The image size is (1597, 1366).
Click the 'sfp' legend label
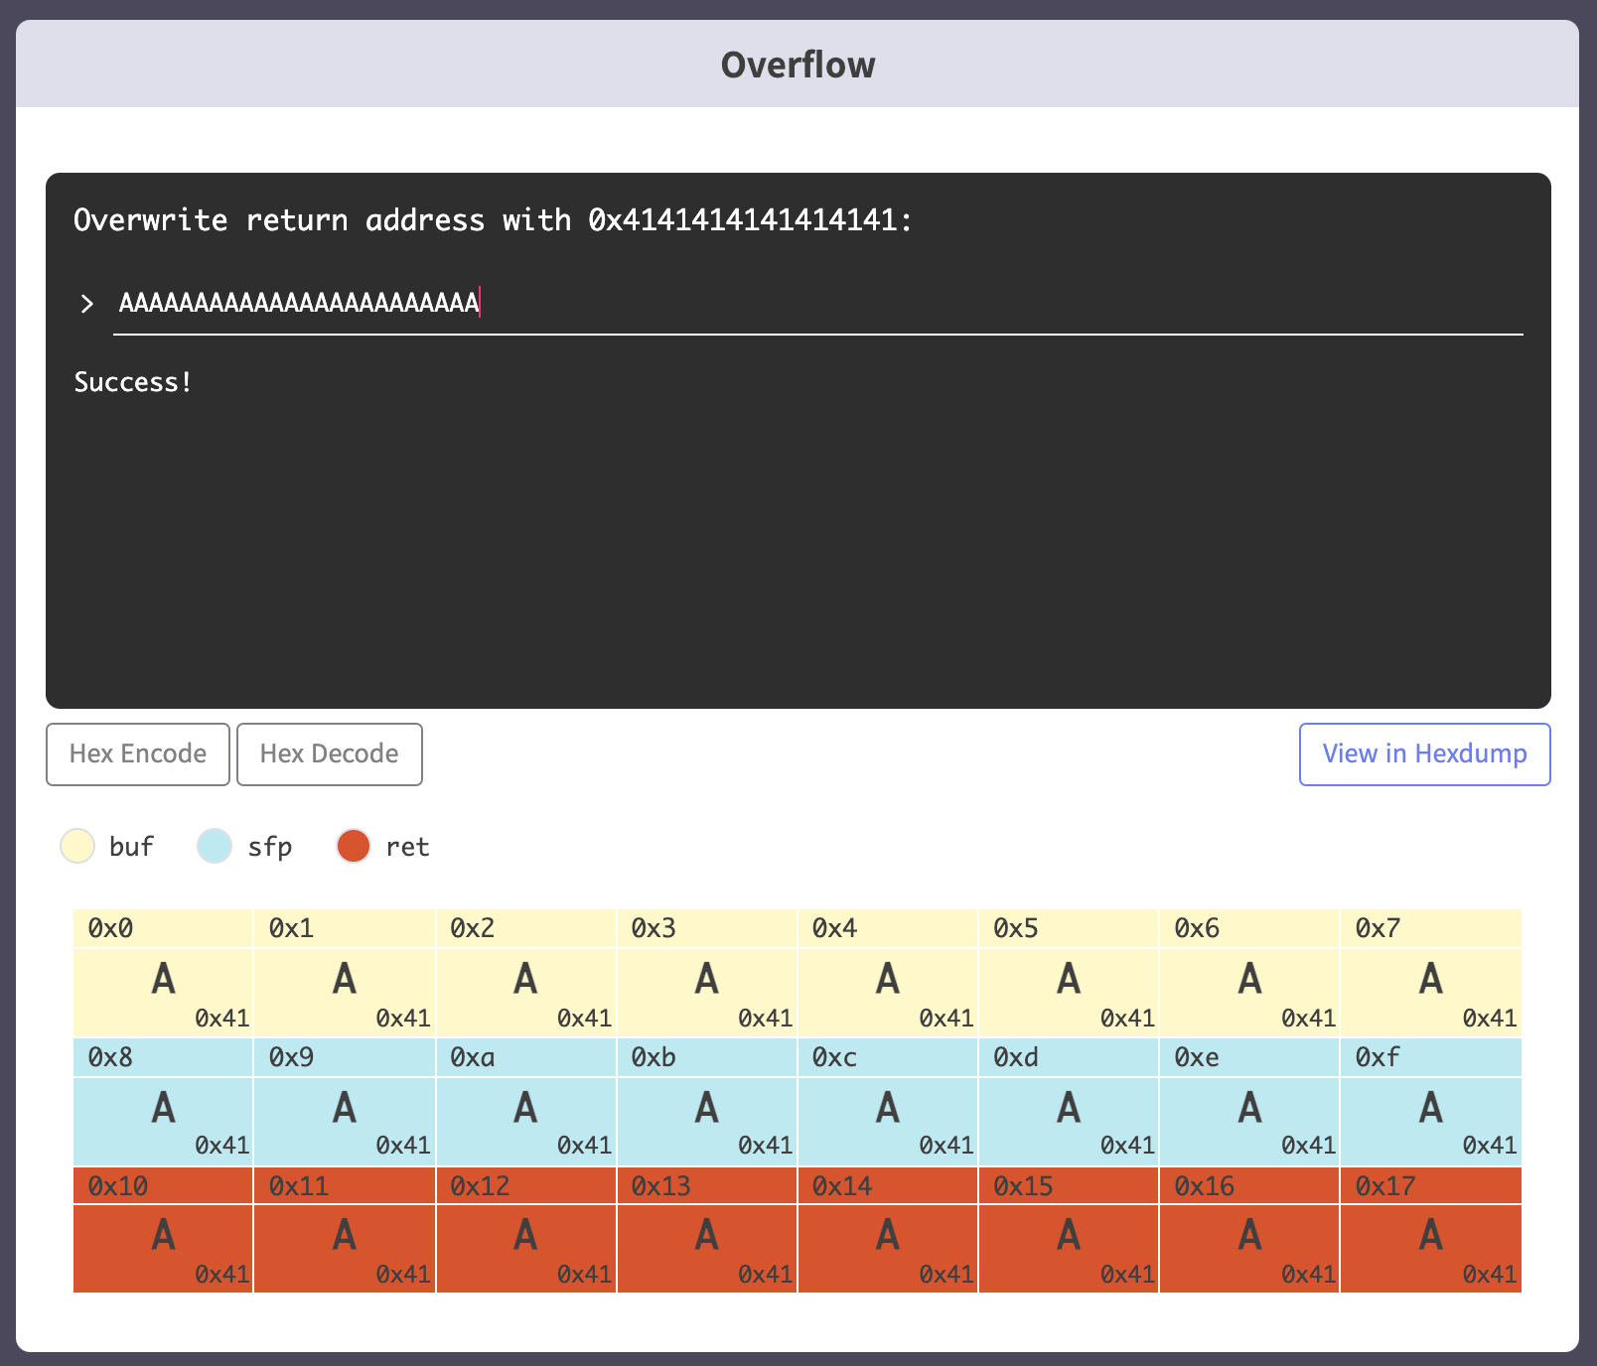point(269,847)
